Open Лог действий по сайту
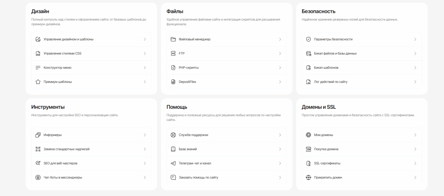 (362, 82)
